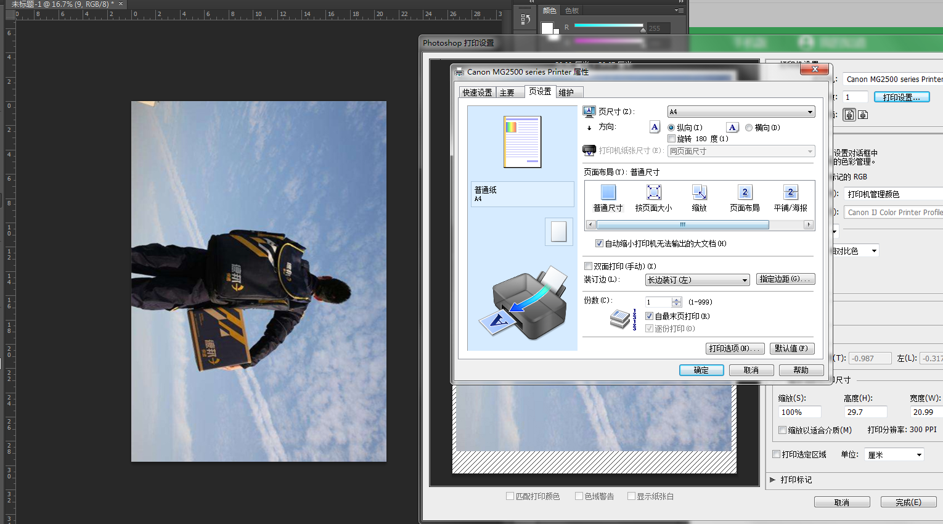Select 横向 landscape radio button

coord(749,128)
